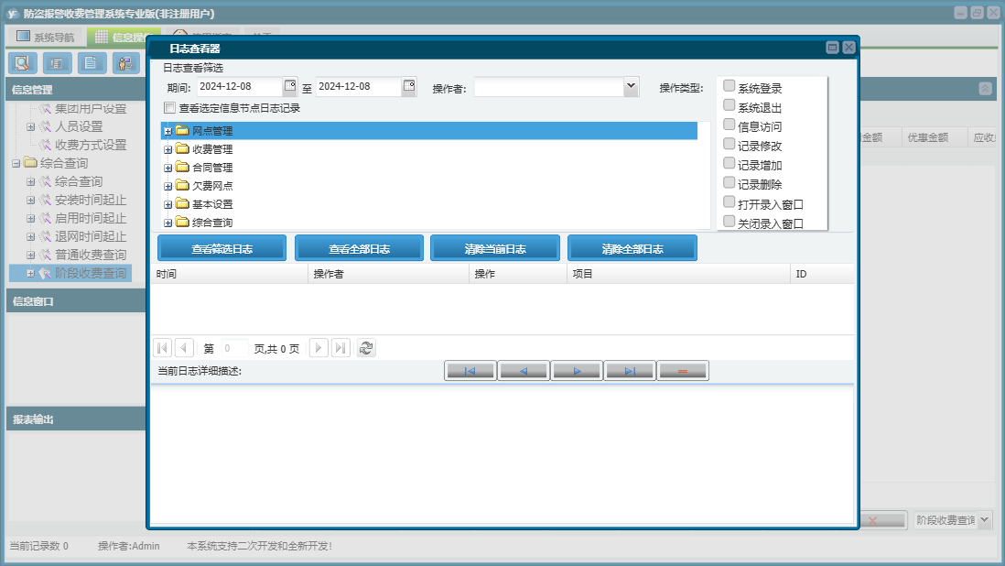Select 启用时间起止 in the sidebar tree
1005x566 pixels.
[91, 219]
